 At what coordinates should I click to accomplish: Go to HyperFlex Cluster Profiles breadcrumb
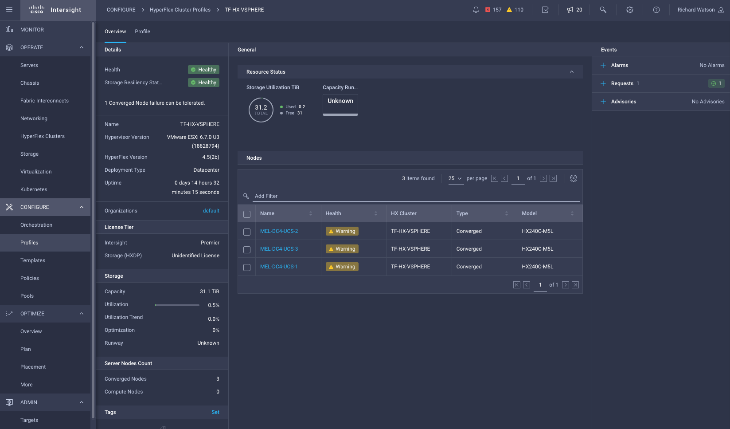pos(180,10)
